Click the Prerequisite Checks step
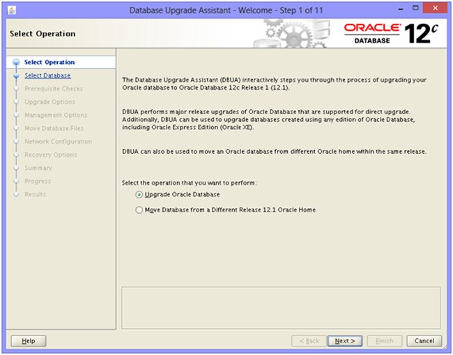 pos(54,89)
